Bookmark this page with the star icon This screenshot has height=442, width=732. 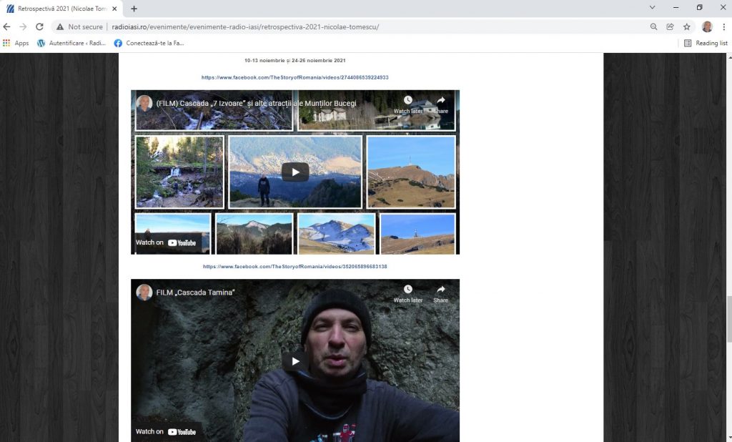pos(687,26)
